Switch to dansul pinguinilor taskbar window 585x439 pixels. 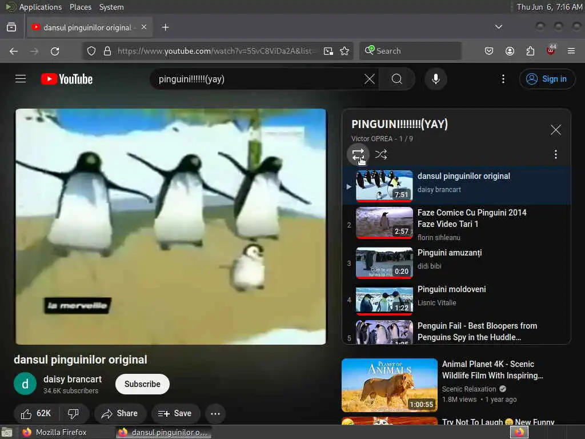pyautogui.click(x=163, y=432)
